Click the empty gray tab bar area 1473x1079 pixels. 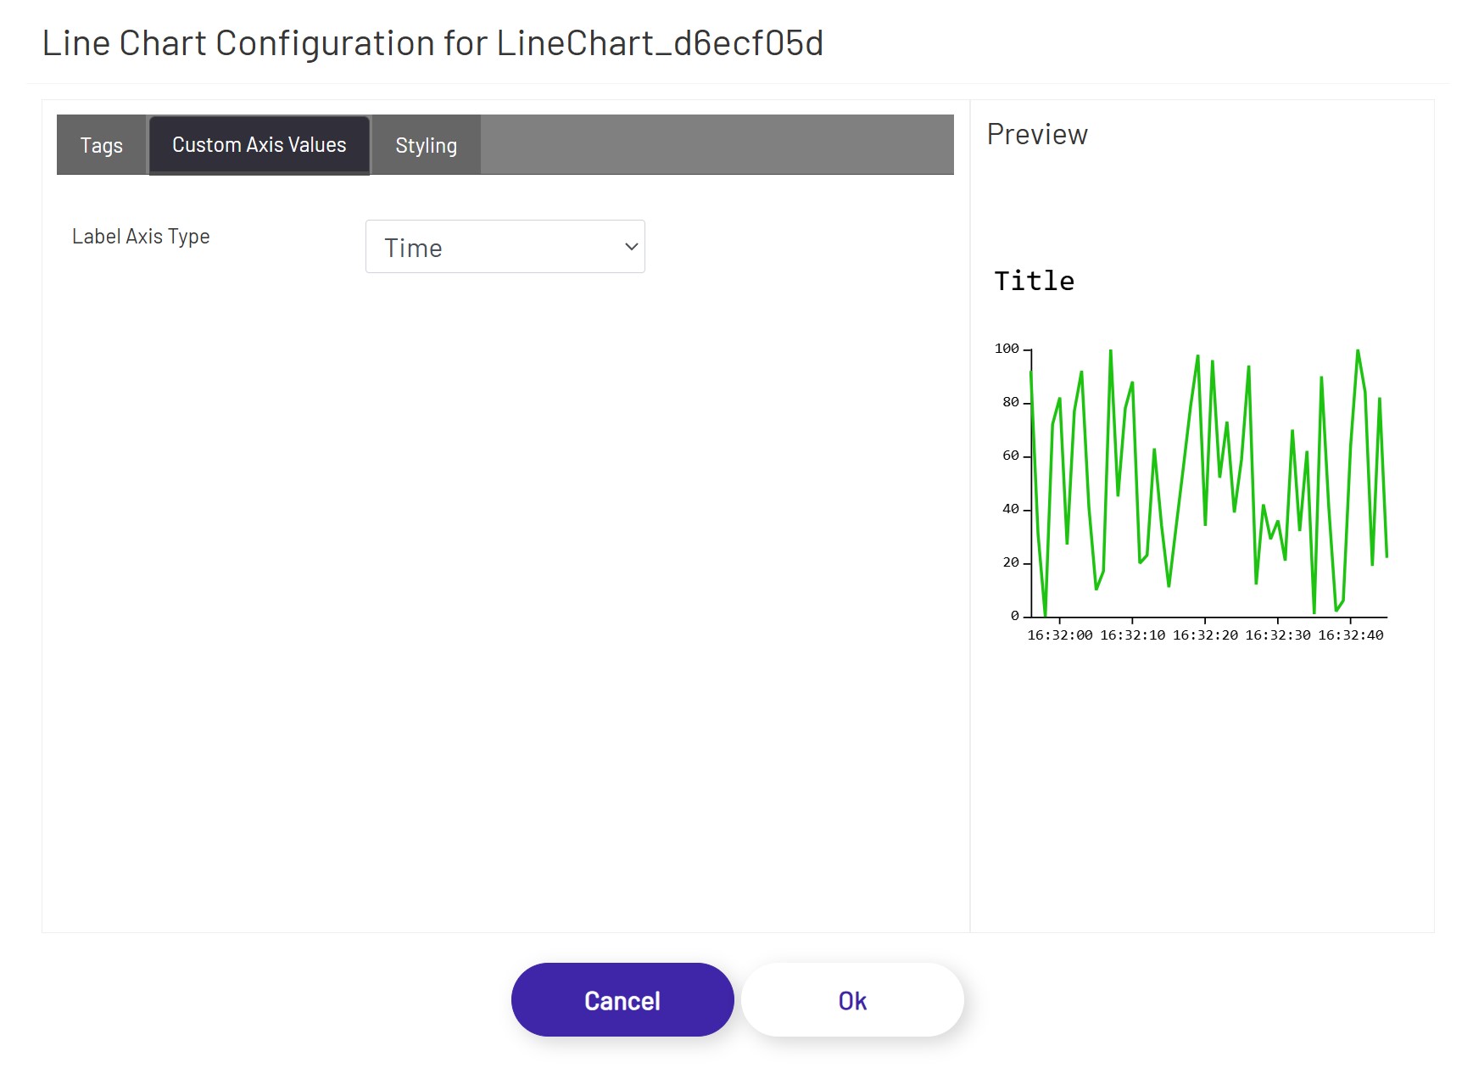(721, 144)
